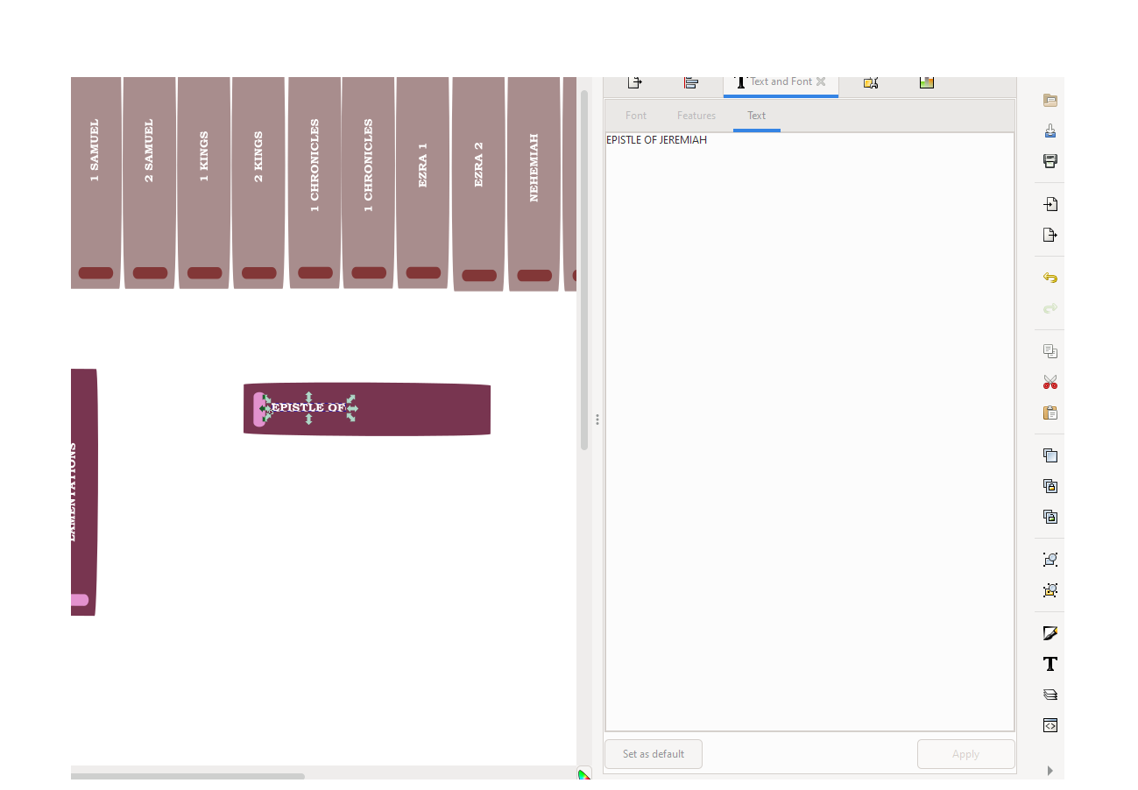Cut selection with the scissors icon
Image resolution: width=1138 pixels, height=790 pixels.
1050,382
